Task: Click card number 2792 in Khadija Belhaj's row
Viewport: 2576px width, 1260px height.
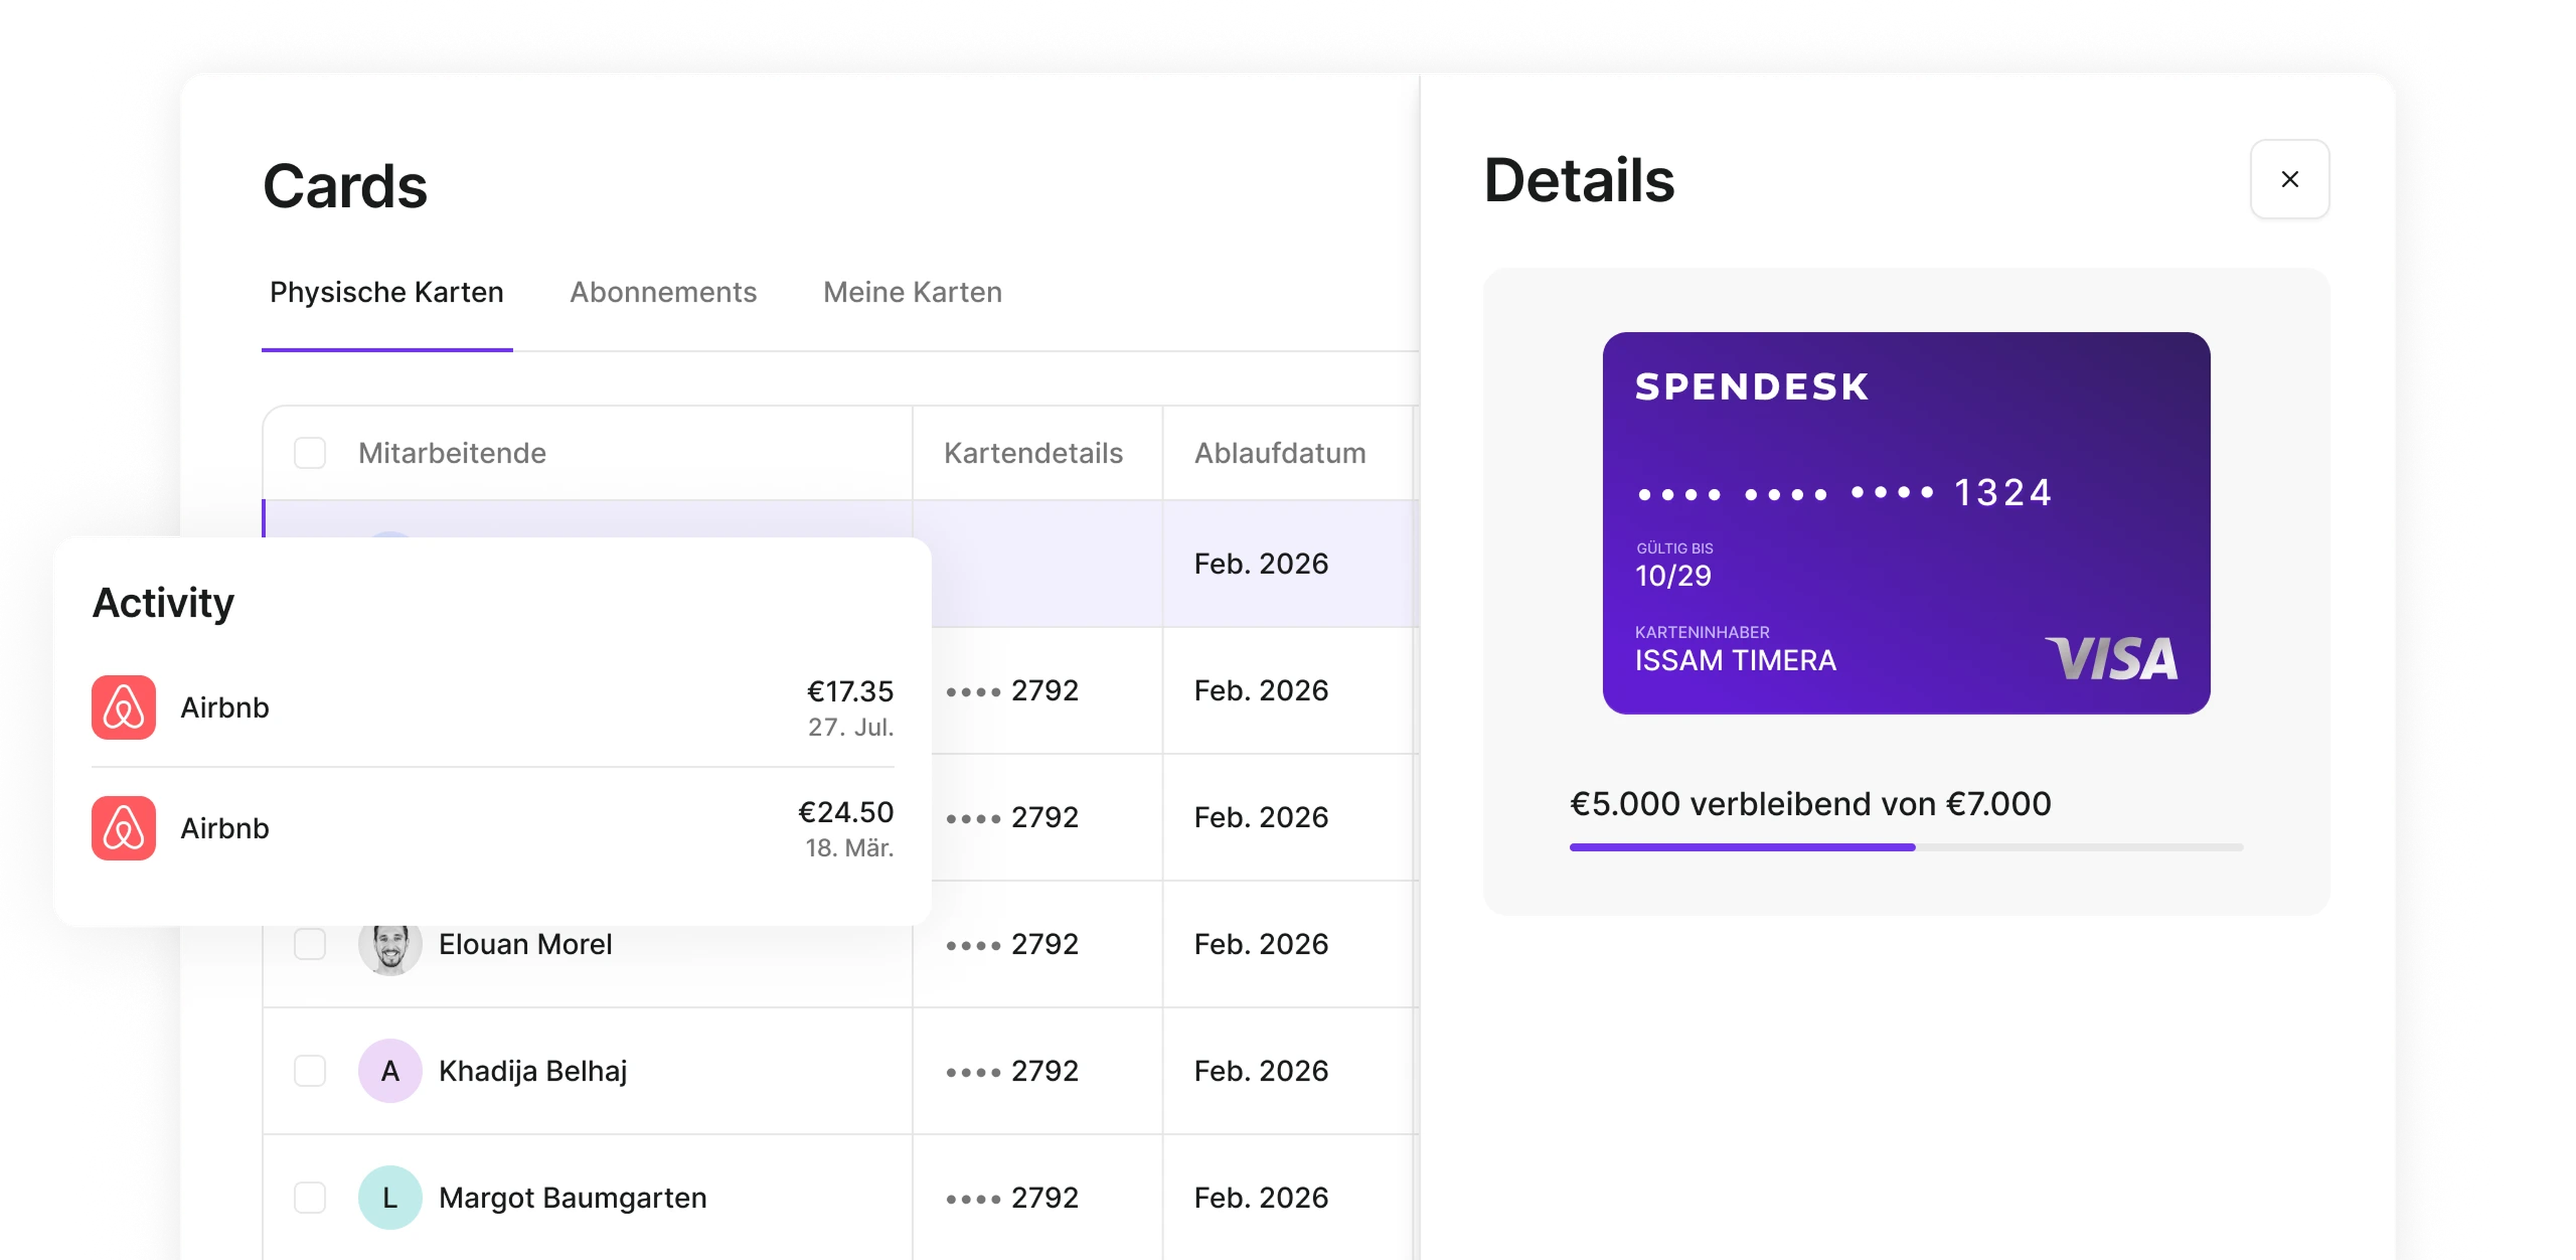Action: tap(1012, 1071)
